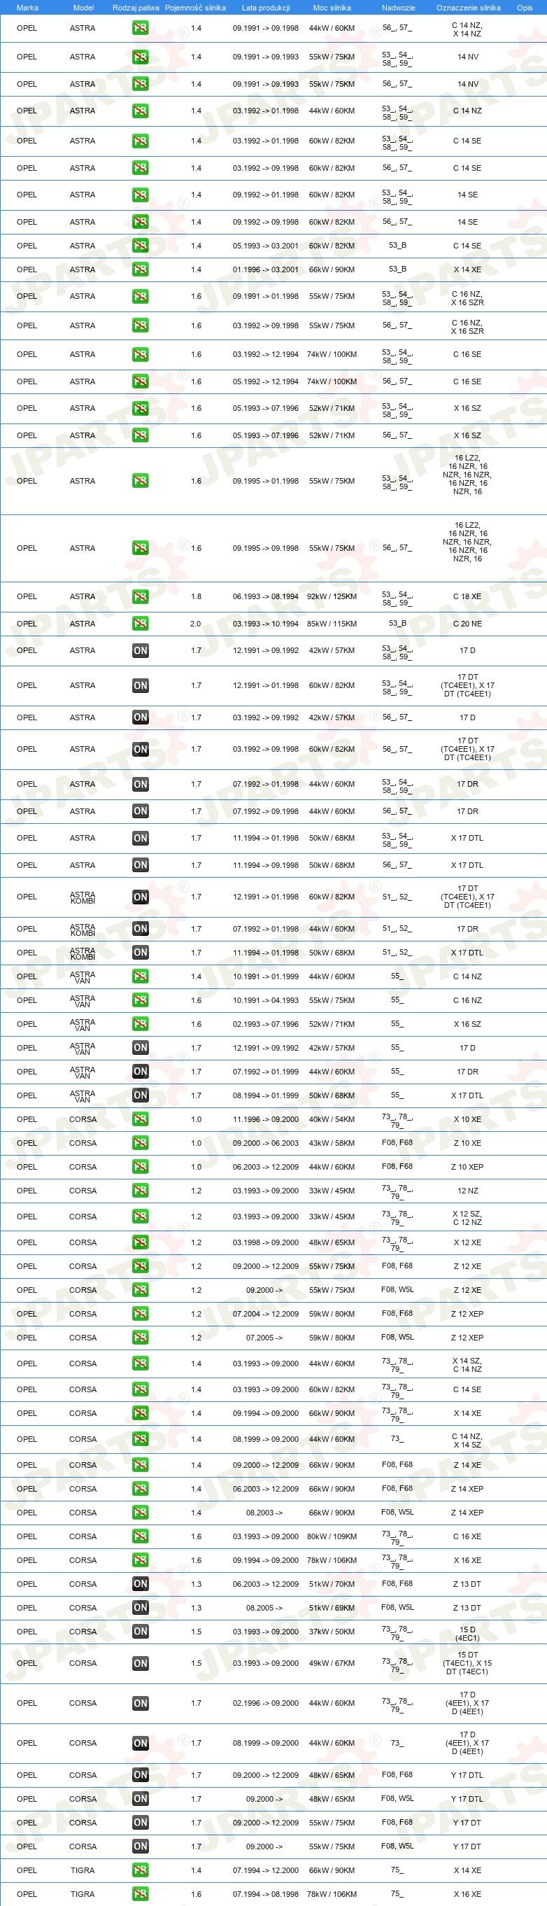Click the petrol icon in Corsa C 16 XE row
Screen dimensions: 547x1906
[x=140, y=1536]
